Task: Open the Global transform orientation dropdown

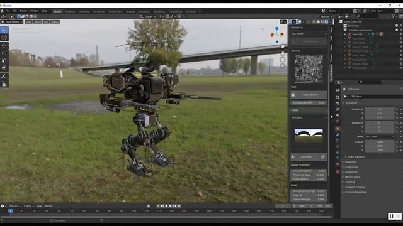Action: point(149,16)
